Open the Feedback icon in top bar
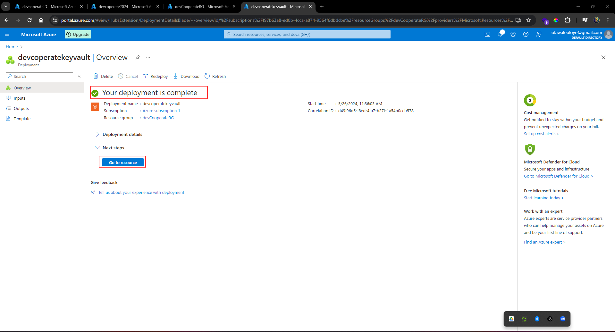This screenshot has height=332, width=615. pos(539,34)
